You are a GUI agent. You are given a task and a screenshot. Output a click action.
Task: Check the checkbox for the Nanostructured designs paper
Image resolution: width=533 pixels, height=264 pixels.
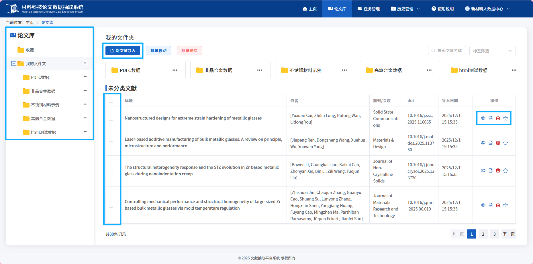click(111, 118)
